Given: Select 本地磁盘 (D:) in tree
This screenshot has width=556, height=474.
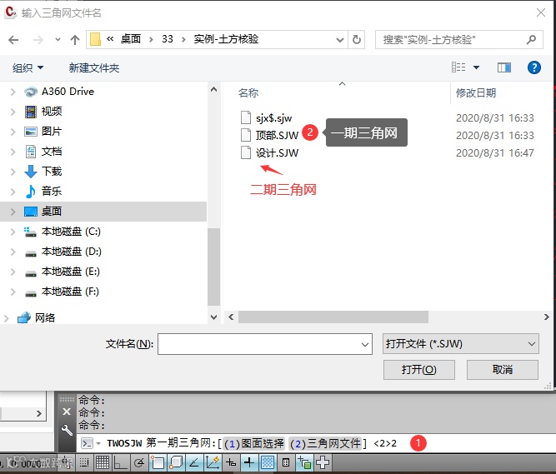Looking at the screenshot, I should [71, 252].
